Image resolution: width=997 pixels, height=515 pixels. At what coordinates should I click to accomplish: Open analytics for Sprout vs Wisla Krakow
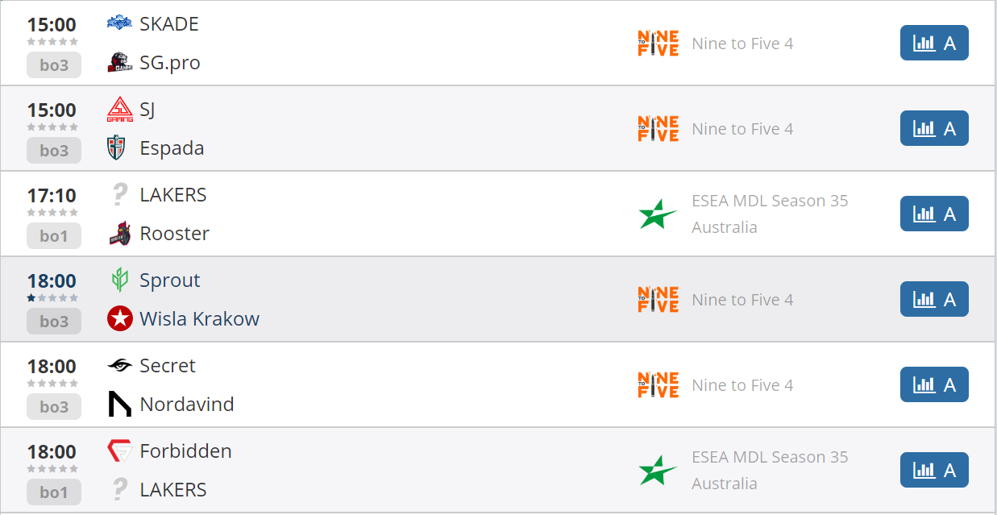933,300
